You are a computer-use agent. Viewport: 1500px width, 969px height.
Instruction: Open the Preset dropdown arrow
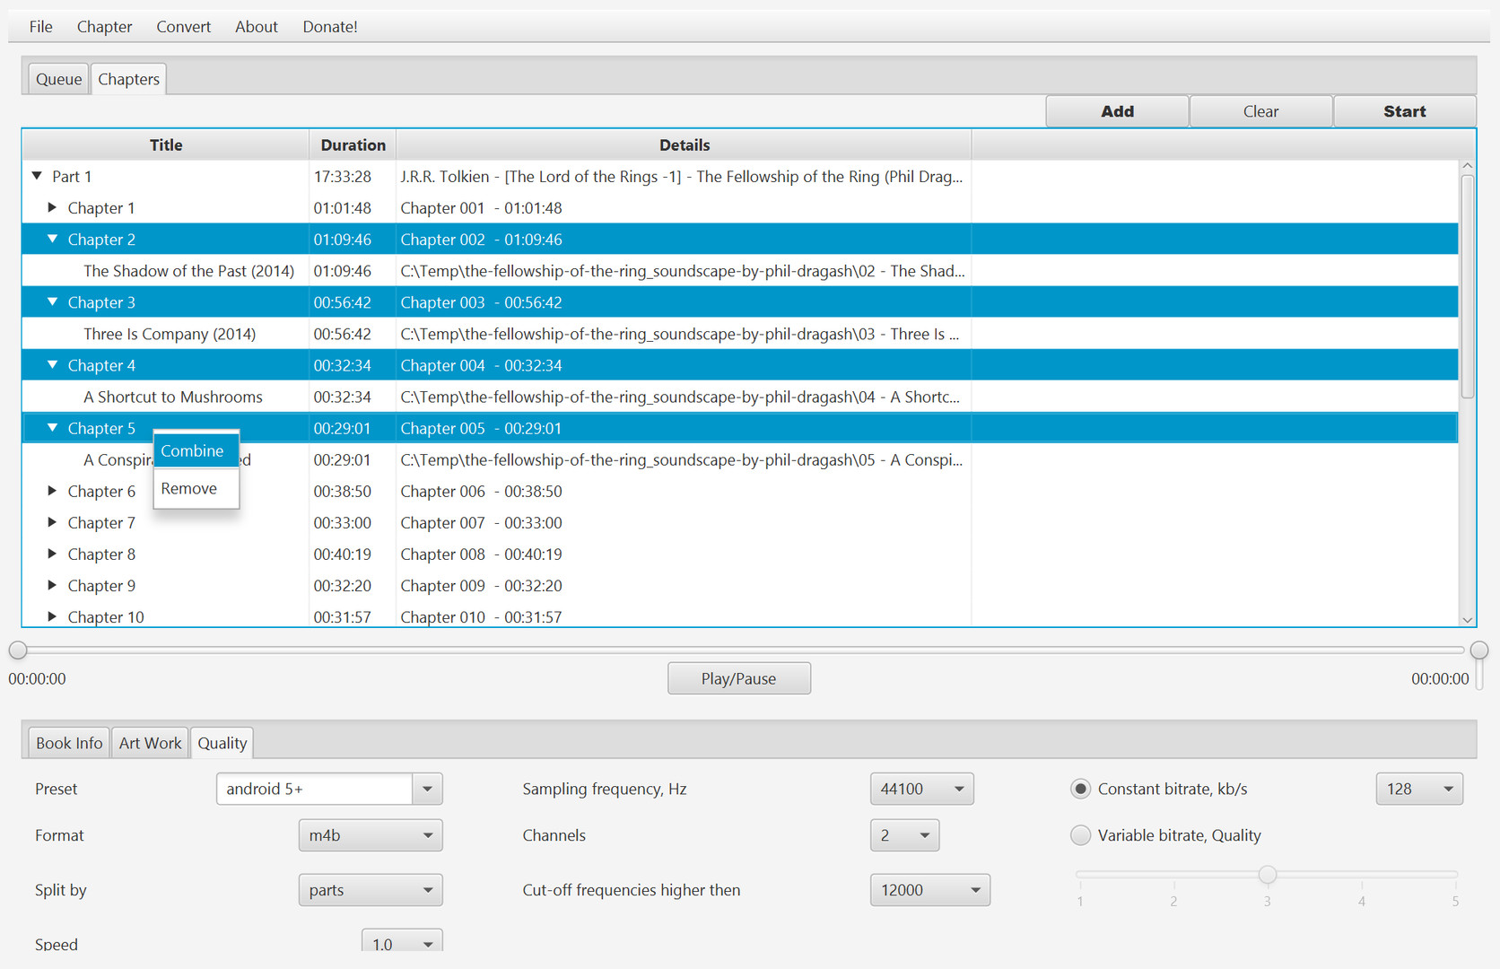427,789
